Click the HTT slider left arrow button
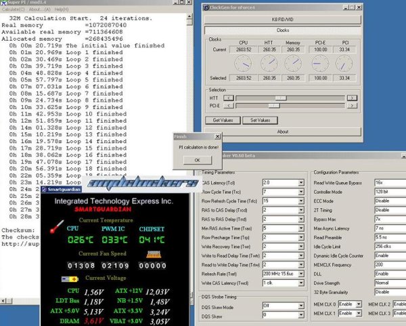 228,98
